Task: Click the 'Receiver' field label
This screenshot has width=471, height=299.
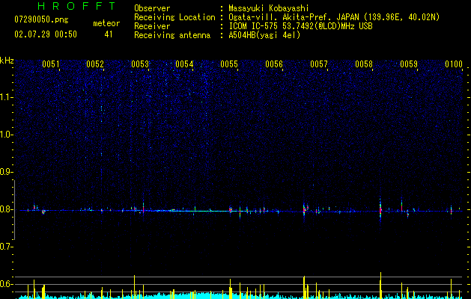Action: click(x=152, y=26)
